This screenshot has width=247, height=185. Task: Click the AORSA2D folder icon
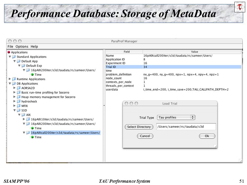point(19,88)
